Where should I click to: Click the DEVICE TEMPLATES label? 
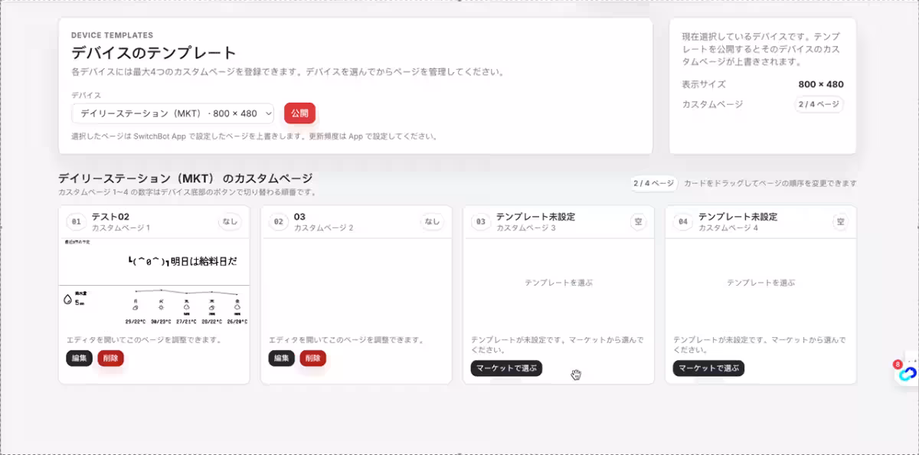(x=112, y=35)
